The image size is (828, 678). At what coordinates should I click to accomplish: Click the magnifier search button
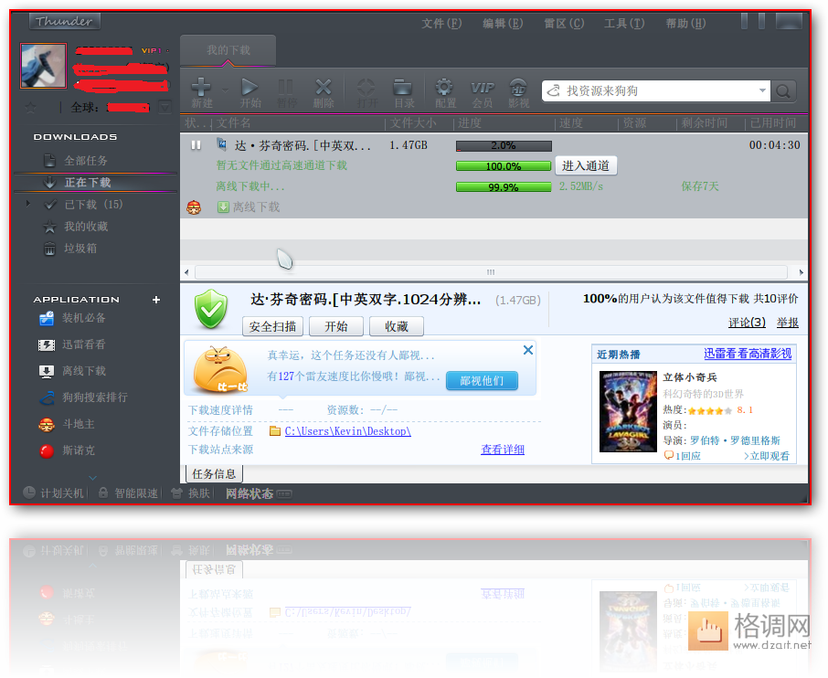pos(784,90)
